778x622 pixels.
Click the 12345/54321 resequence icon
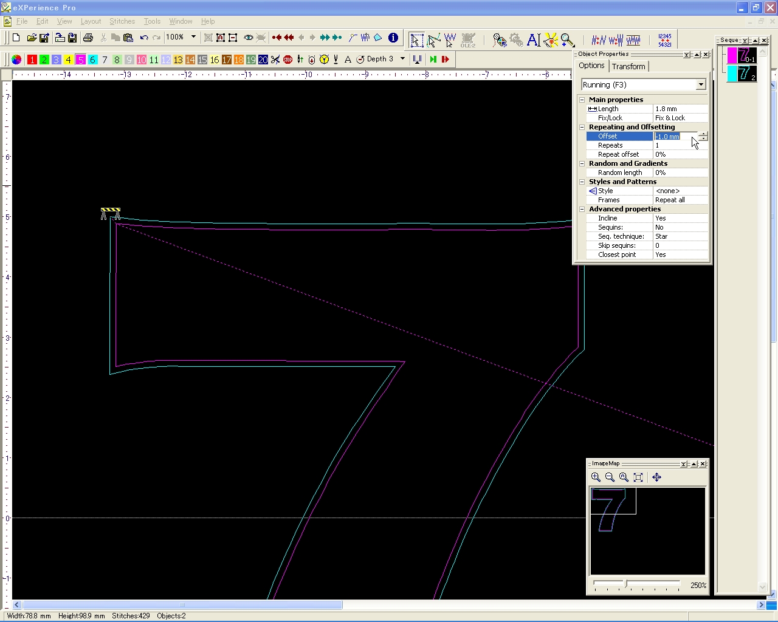(x=665, y=40)
